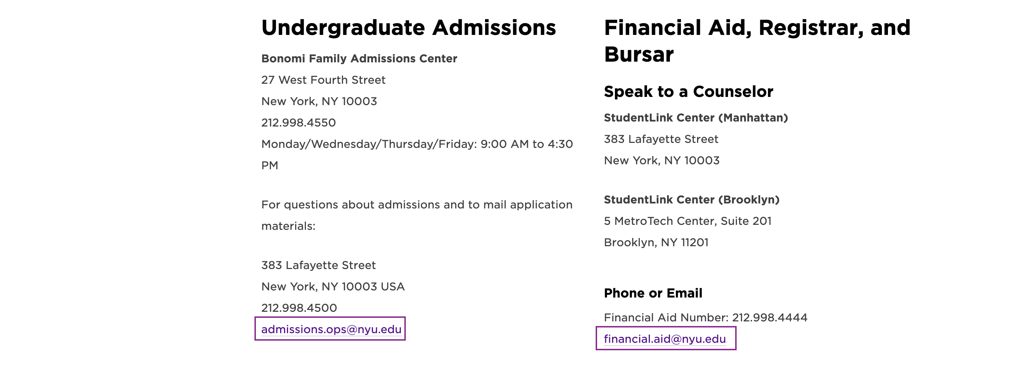Screen dimensions: 1015x367
Task: Open the admissions.ops@nyu.edu email link
Action: [x=331, y=329]
